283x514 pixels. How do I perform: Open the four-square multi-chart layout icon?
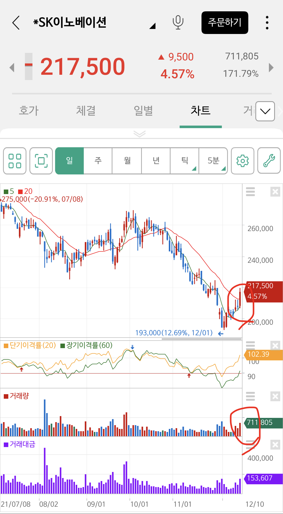(x=15, y=161)
